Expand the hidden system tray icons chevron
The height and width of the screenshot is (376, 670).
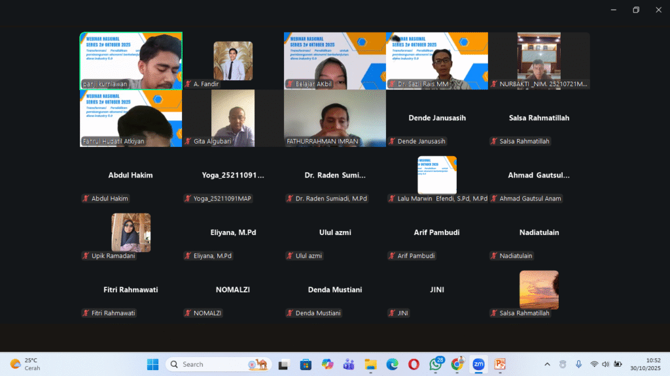(x=547, y=364)
